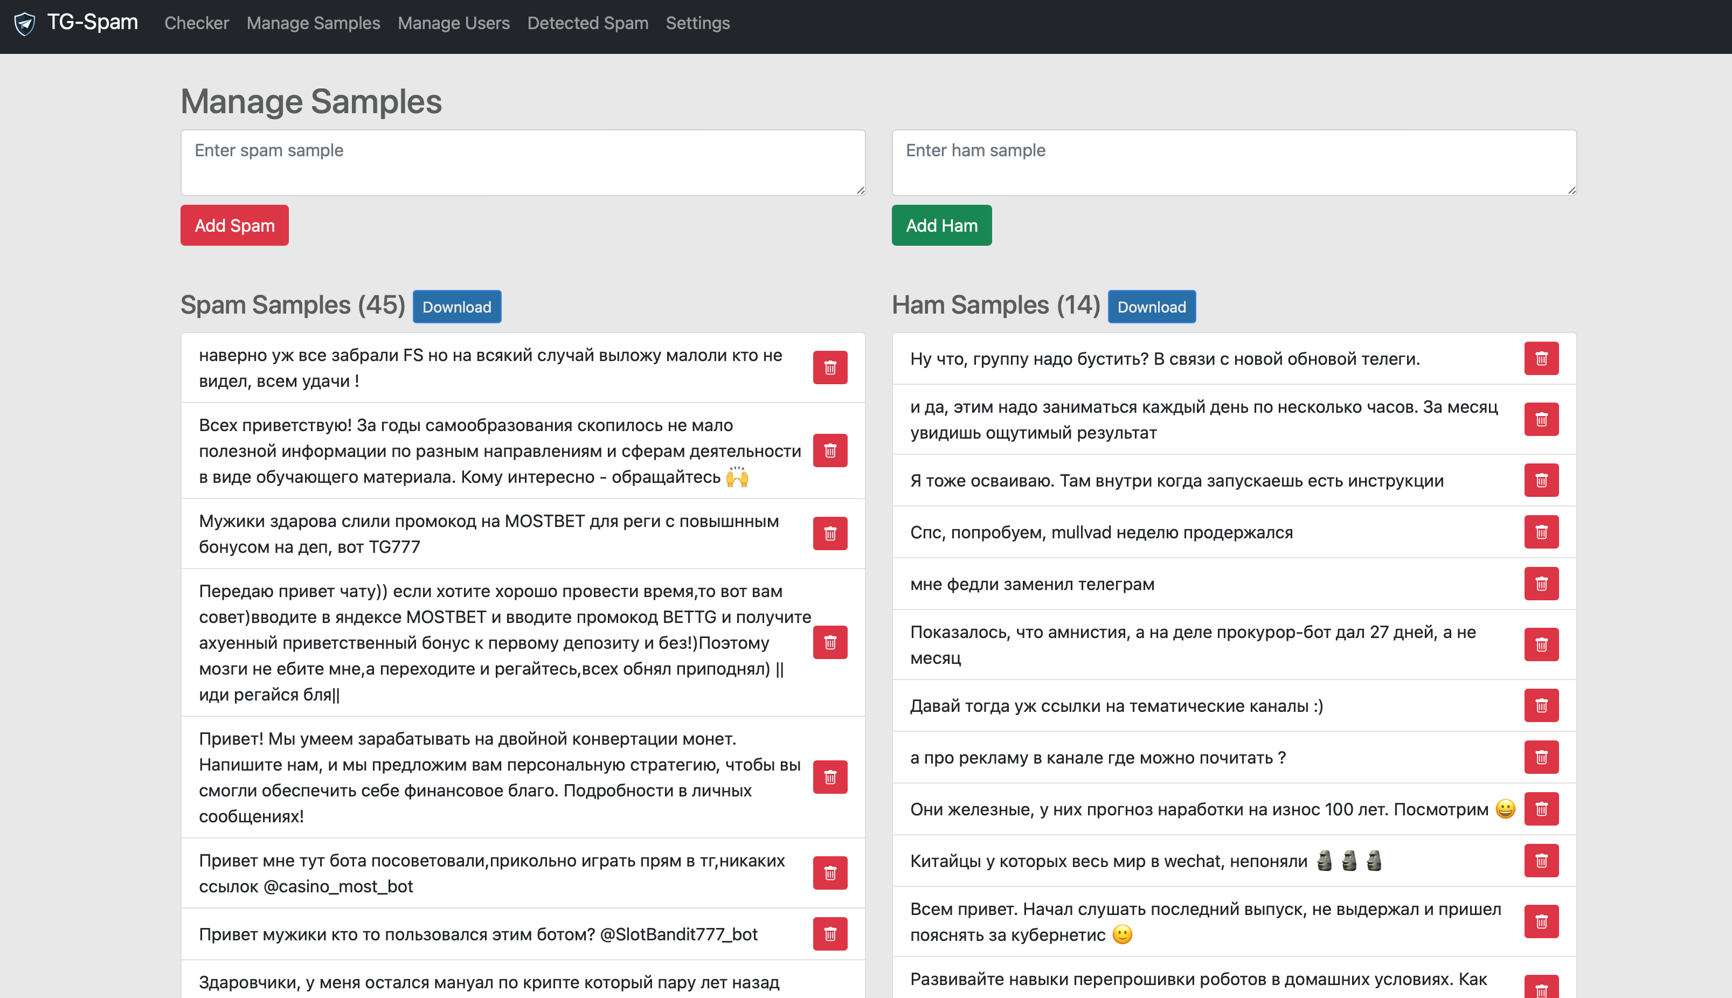The width and height of the screenshot is (1732, 998).
Task: Click the TG-Spam shield logo icon
Action: coord(25,23)
